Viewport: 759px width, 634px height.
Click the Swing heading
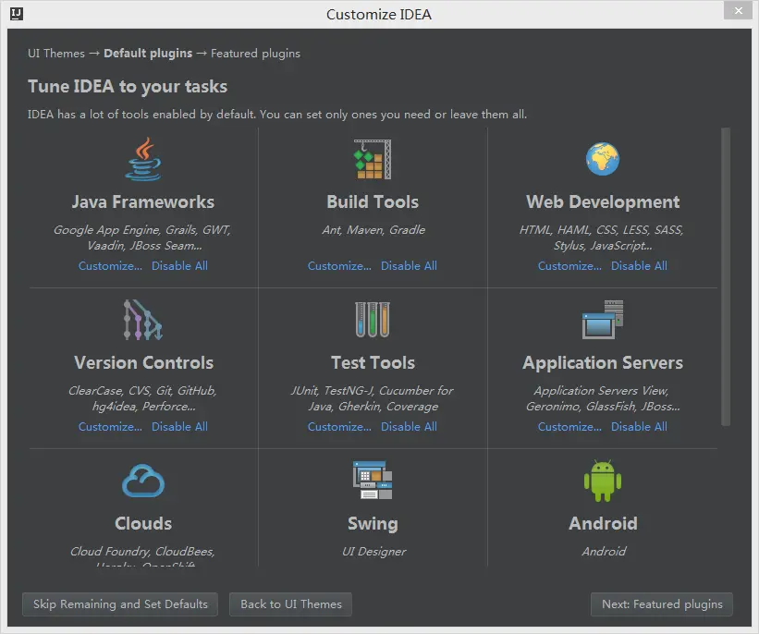[x=373, y=524]
